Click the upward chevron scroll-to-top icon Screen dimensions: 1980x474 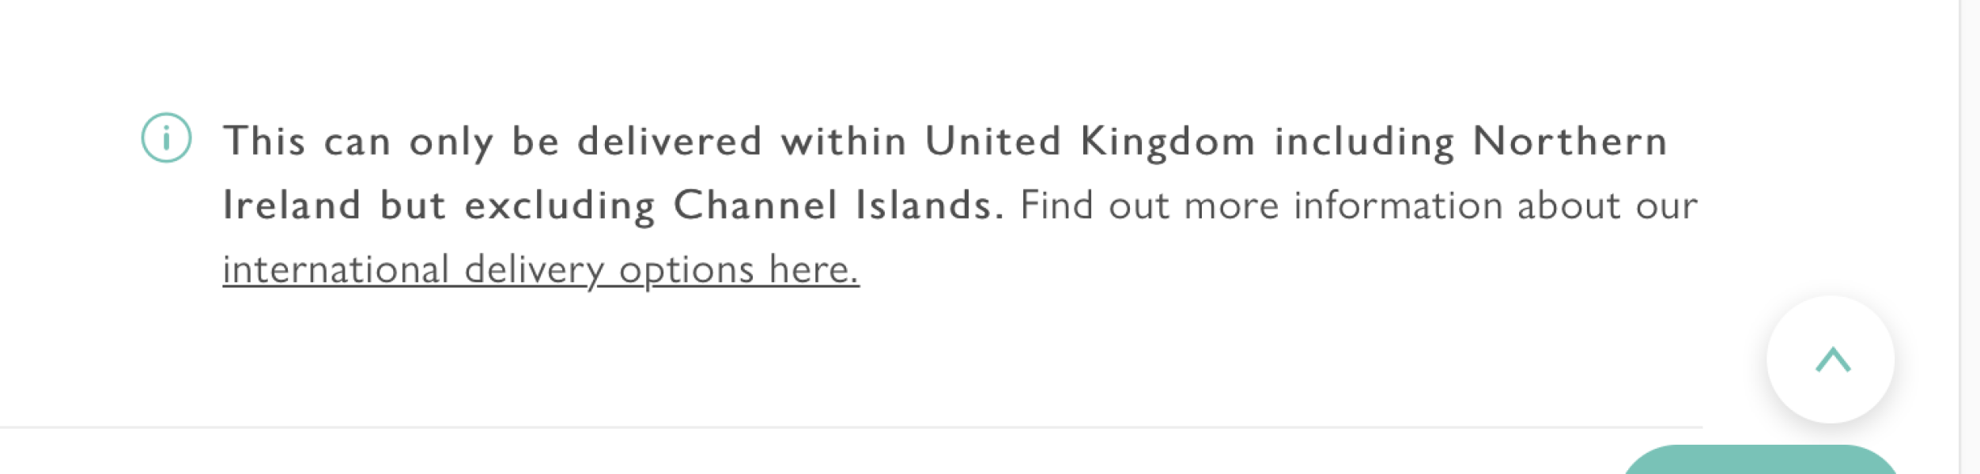point(1832,360)
